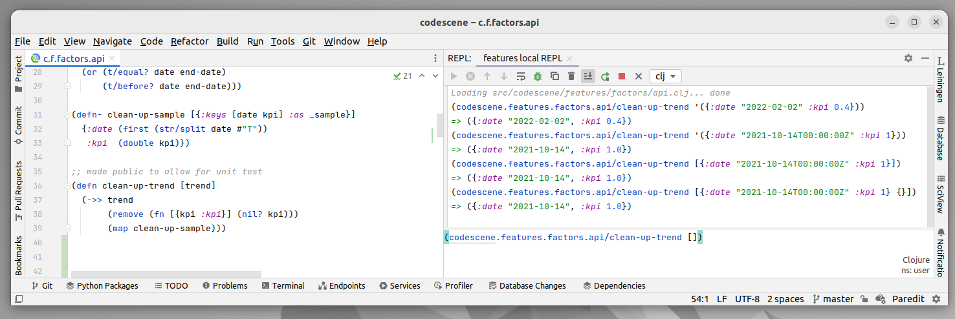Click the copy-windows icon in REPL toolbar
The width and height of the screenshot is (955, 319).
click(554, 76)
